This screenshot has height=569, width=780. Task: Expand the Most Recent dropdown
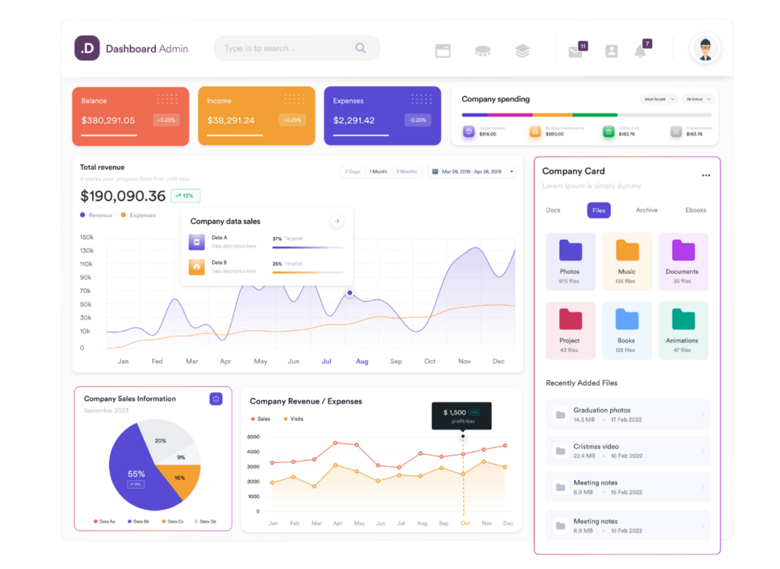click(658, 99)
